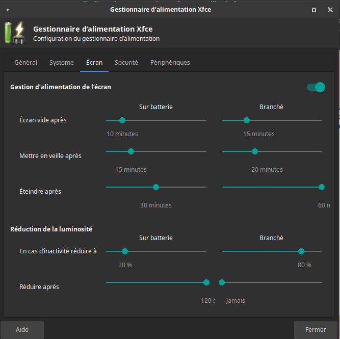Click plugged-in Réduire après Jamais slider handle
The image size is (340, 339).
click(x=222, y=282)
